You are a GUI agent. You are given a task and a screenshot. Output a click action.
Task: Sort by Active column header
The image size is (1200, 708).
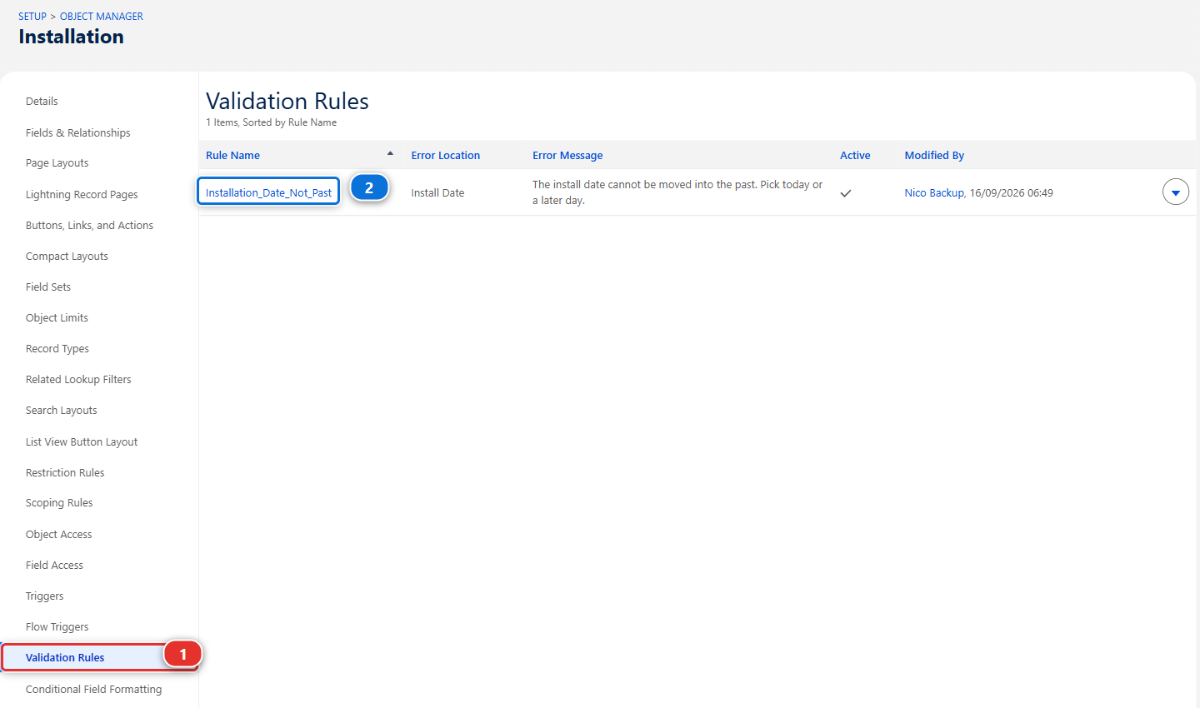855,155
